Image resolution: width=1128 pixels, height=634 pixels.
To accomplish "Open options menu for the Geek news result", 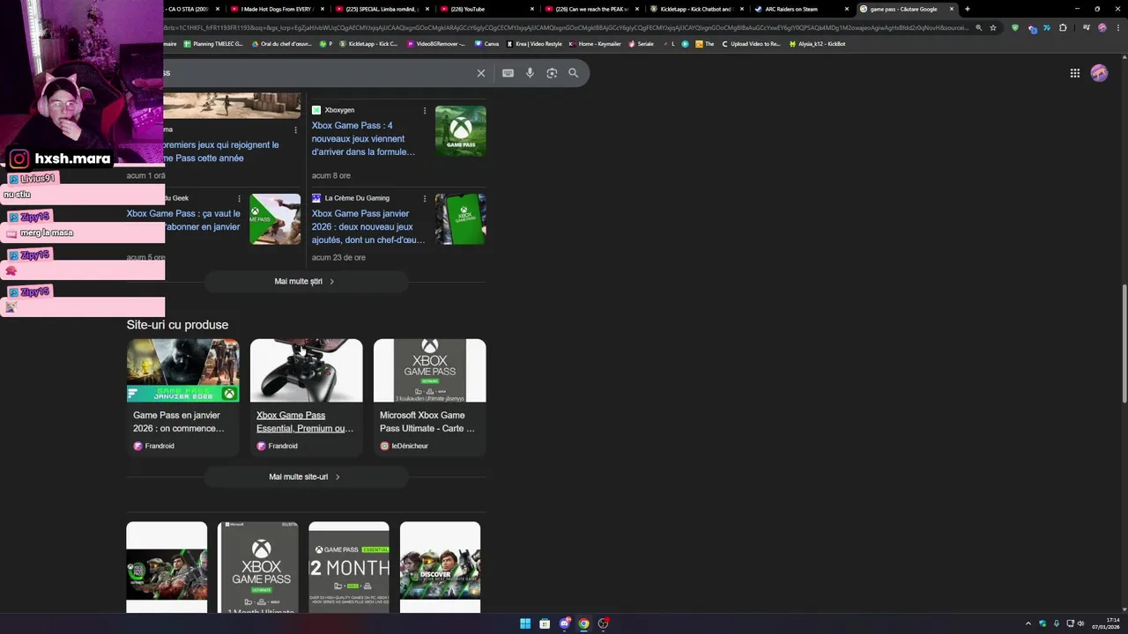I will (239, 198).
